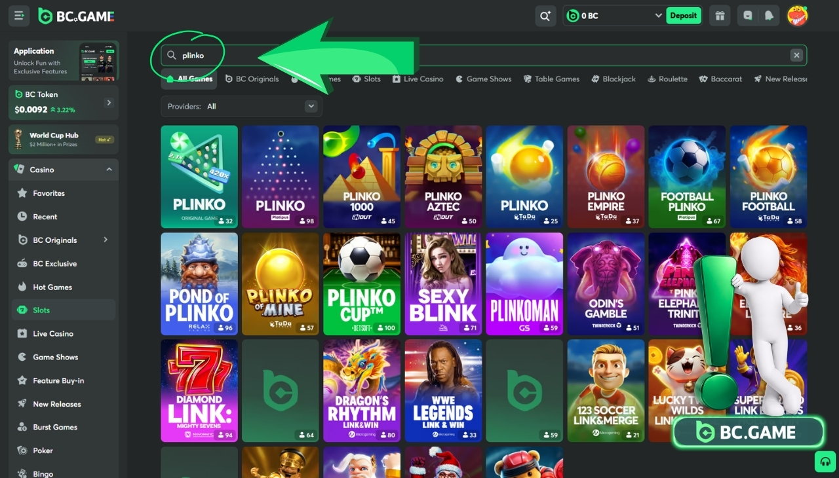Expand the 0 BC balance currency dropdown
Image resolution: width=839 pixels, height=478 pixels.
(658, 16)
